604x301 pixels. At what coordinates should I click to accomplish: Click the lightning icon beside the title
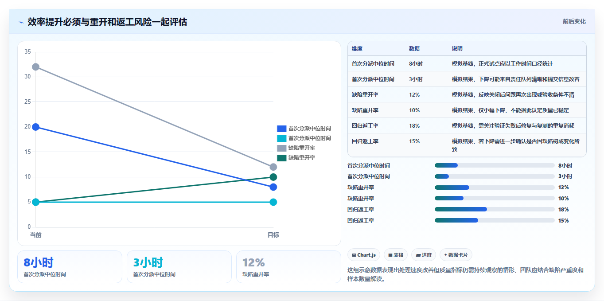pyautogui.click(x=21, y=22)
